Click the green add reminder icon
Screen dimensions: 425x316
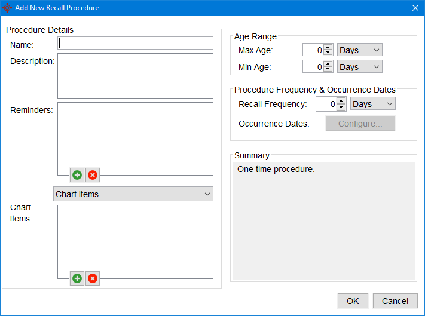77,175
